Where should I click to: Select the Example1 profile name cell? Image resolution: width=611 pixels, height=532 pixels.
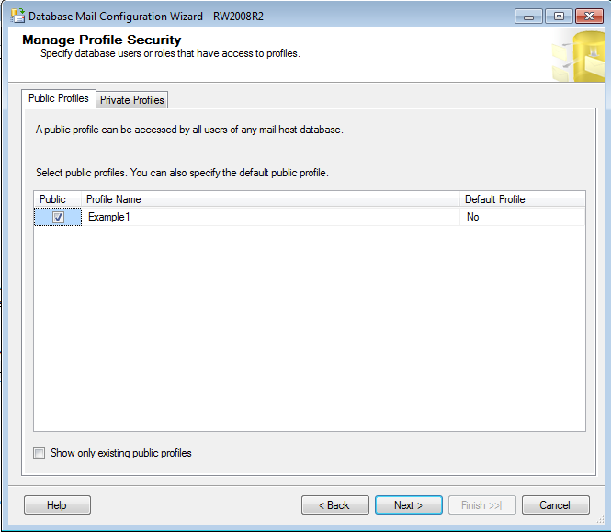(270, 217)
